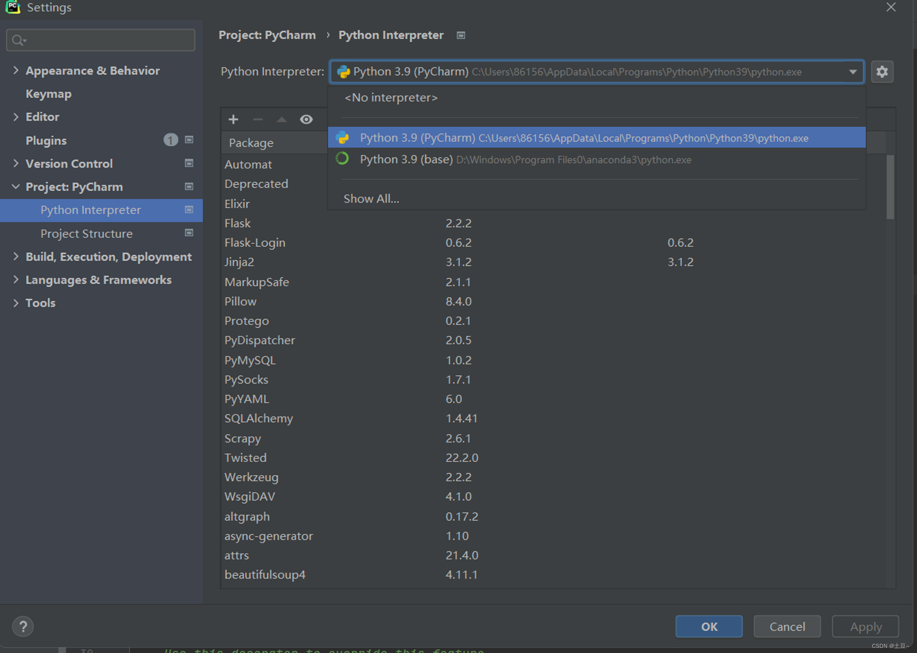917x653 pixels.
Task: Choose the <No interpreter> option
Action: pos(391,98)
